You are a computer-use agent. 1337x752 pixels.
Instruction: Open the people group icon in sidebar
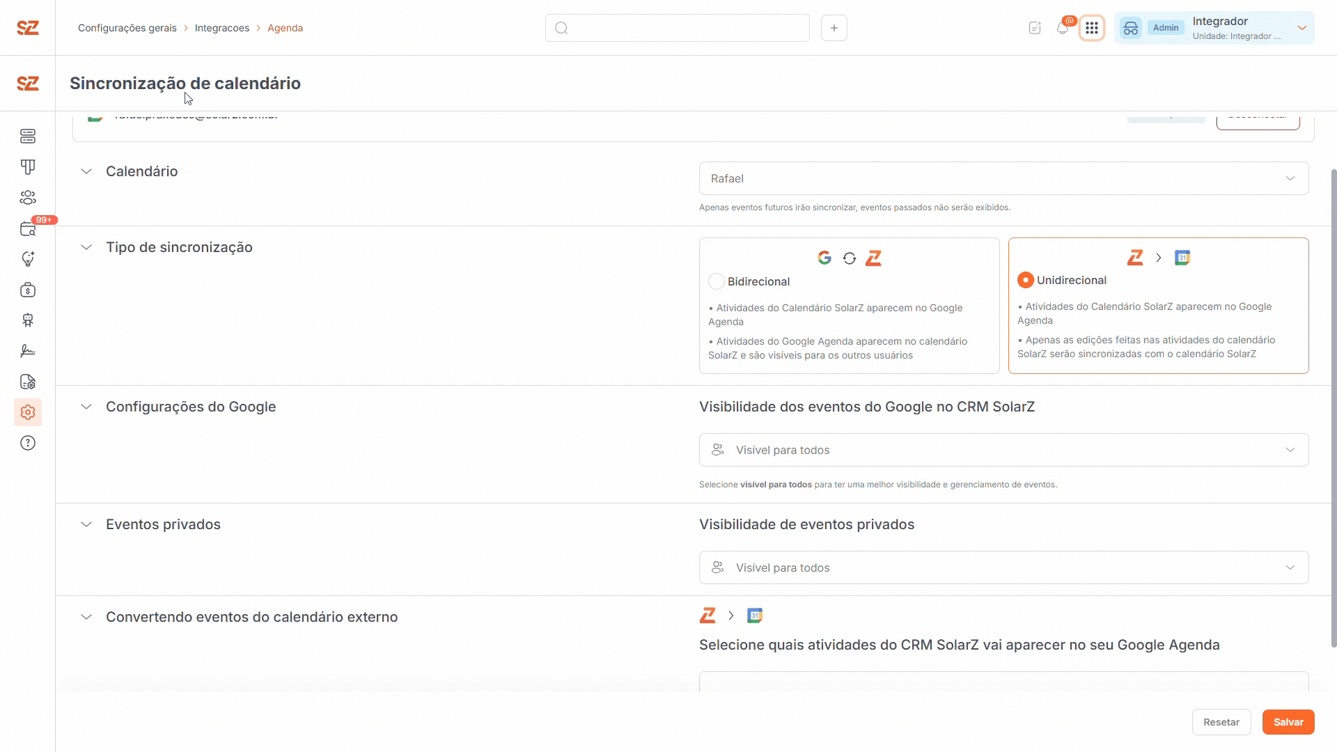pos(28,198)
